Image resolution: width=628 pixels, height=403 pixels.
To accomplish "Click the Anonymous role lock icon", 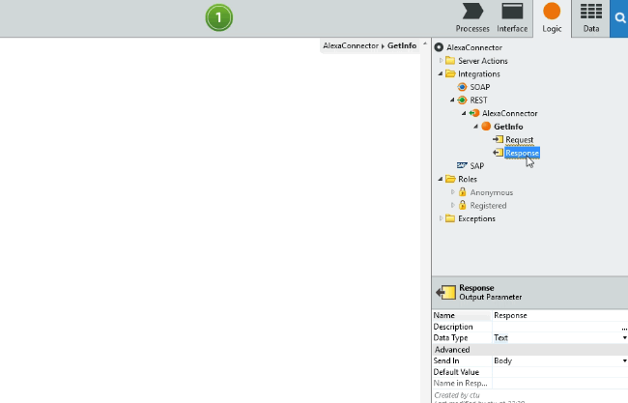I will click(462, 192).
